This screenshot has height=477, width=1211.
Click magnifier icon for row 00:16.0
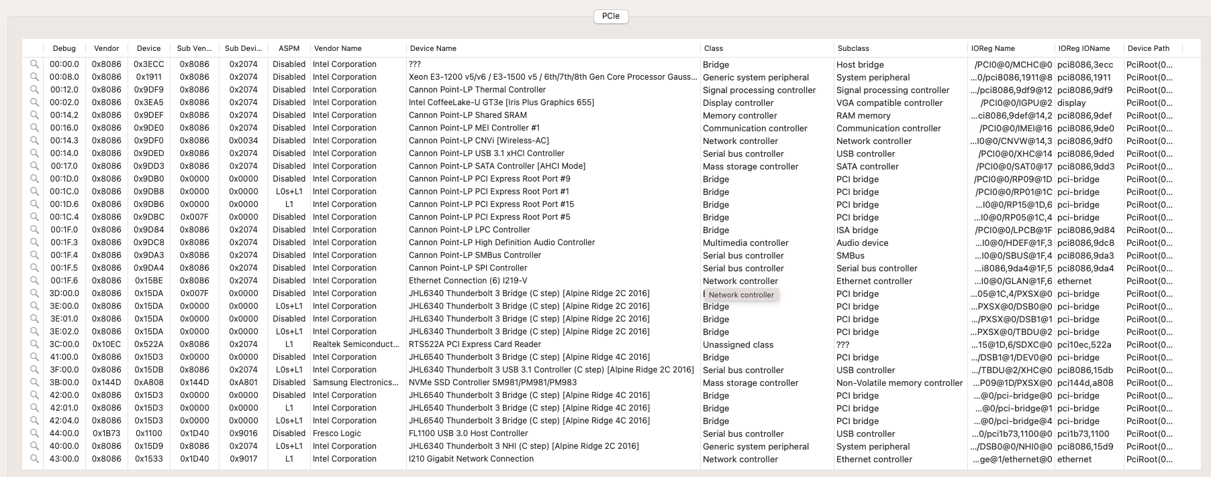click(x=34, y=128)
